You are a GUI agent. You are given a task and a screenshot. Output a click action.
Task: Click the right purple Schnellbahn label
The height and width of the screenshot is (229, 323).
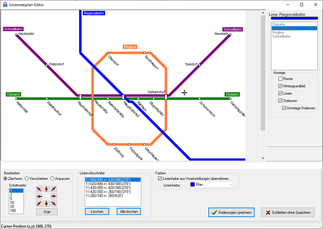233,29
